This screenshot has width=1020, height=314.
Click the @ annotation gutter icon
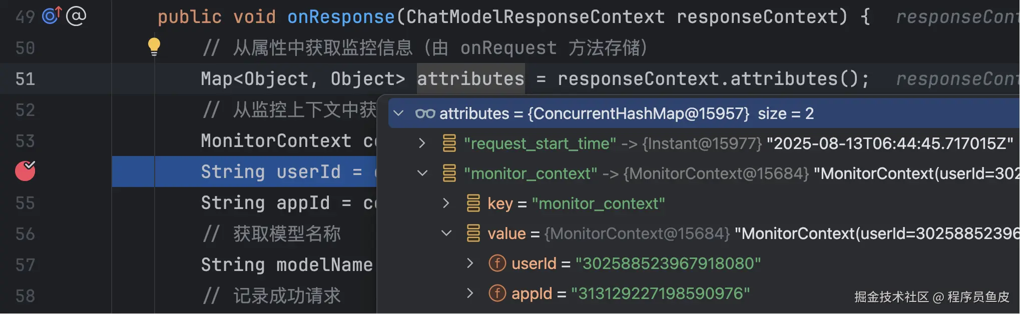(x=76, y=16)
